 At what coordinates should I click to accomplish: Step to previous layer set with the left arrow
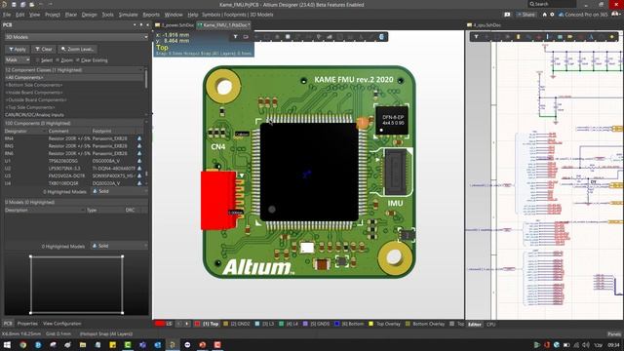178,324
